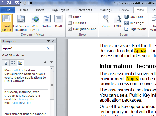Go to previous search result
The image size is (156, 116).
click(x=45, y=62)
